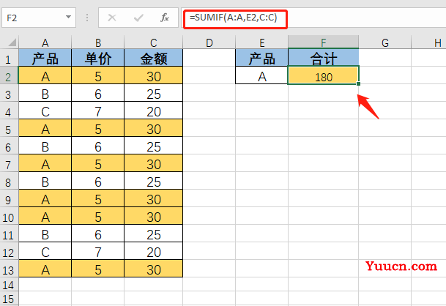
Task: Click the fill handle of cell F2
Action: point(358,83)
